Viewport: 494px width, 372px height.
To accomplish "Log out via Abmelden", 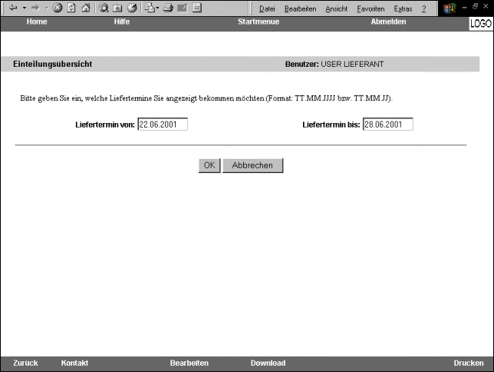I will pos(388,22).
